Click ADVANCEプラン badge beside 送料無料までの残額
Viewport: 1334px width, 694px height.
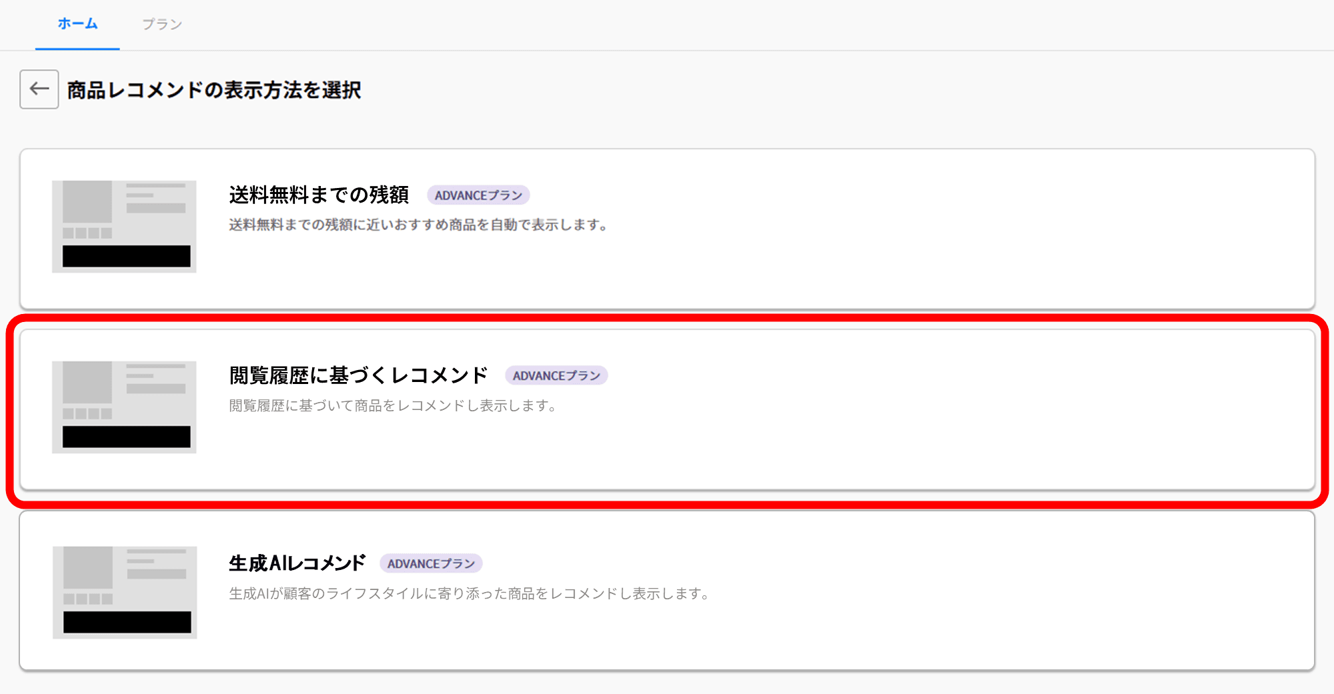click(478, 195)
